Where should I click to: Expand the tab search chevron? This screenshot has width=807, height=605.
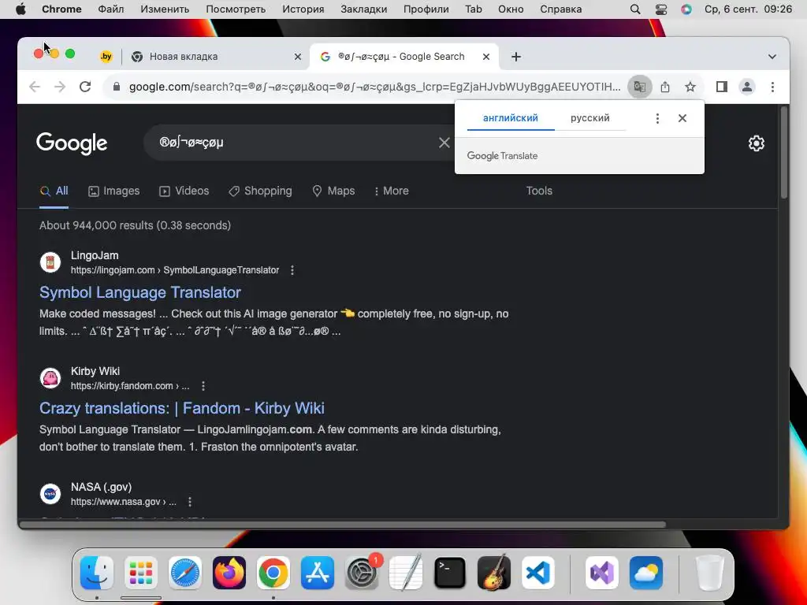click(772, 57)
